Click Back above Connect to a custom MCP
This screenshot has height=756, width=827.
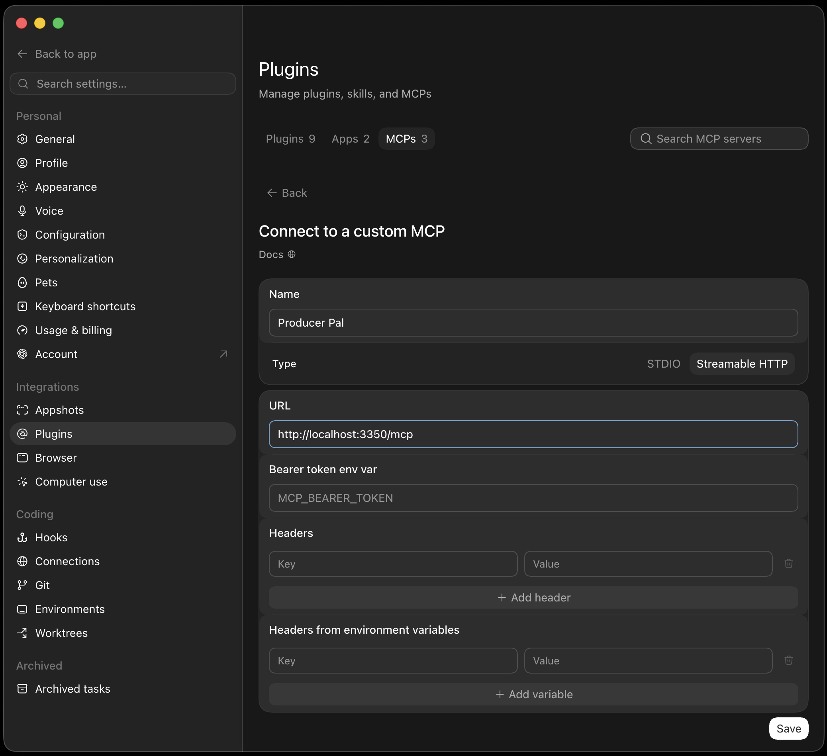pos(287,193)
